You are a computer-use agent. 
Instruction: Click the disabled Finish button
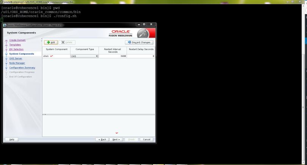[x=132, y=140]
